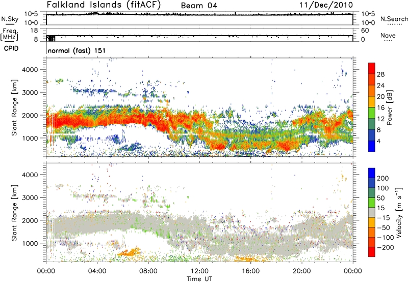Select the 'Beam 04' label

click(x=199, y=6)
